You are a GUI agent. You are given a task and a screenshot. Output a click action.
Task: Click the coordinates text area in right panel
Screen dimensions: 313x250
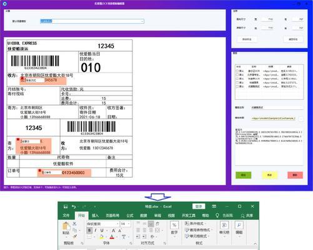pos(269,147)
